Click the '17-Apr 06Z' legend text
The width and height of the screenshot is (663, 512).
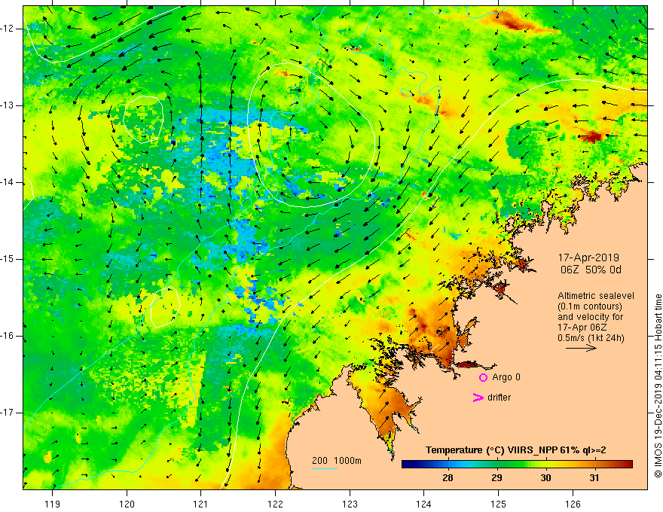pos(583,328)
